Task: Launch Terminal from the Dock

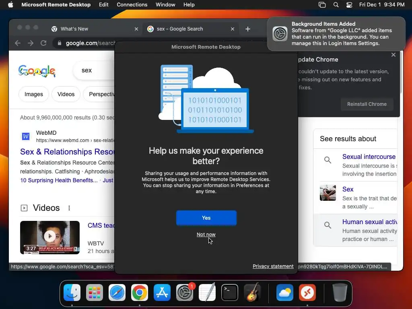Action: [230, 293]
